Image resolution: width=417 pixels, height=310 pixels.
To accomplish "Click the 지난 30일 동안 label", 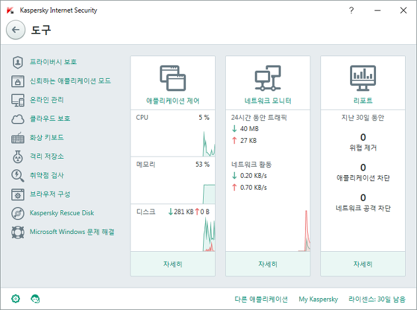I will [363, 118].
